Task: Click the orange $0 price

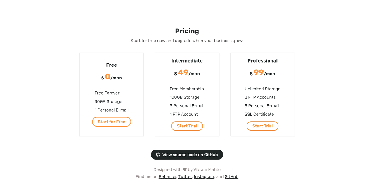Action: pos(108,77)
